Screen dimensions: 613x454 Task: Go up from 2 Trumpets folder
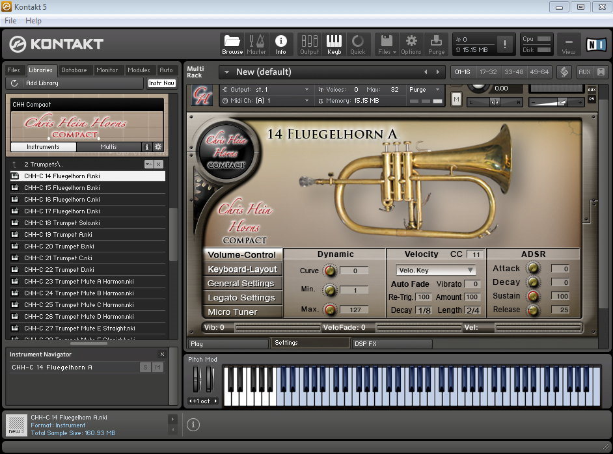coord(14,165)
